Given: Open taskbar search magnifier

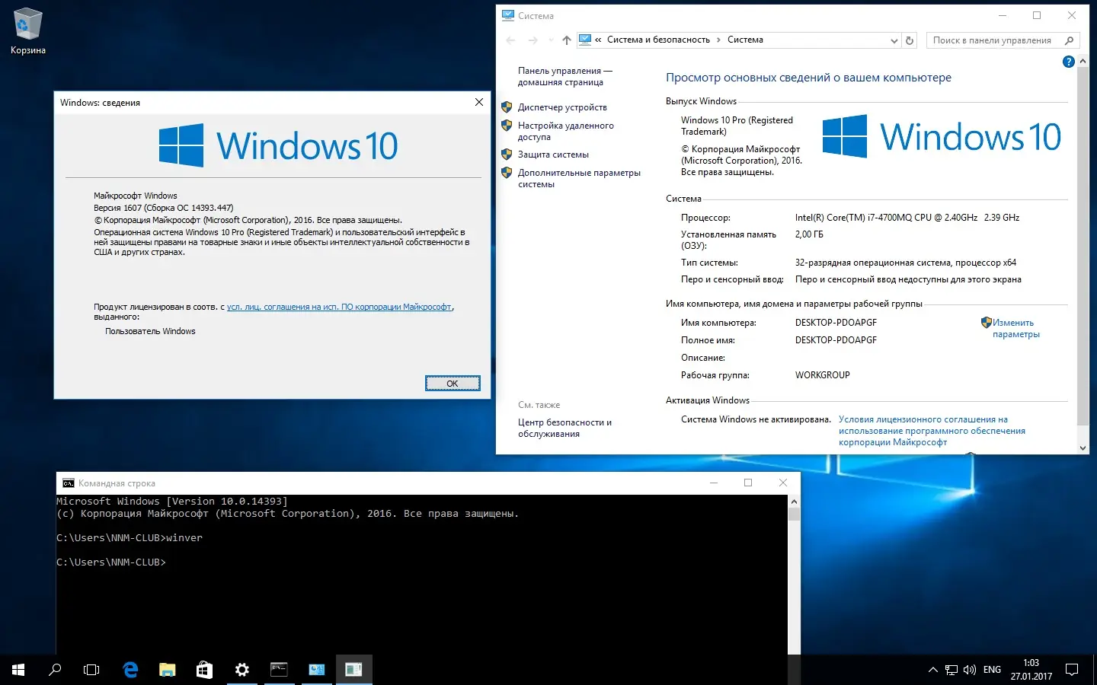Looking at the screenshot, I should [55, 670].
